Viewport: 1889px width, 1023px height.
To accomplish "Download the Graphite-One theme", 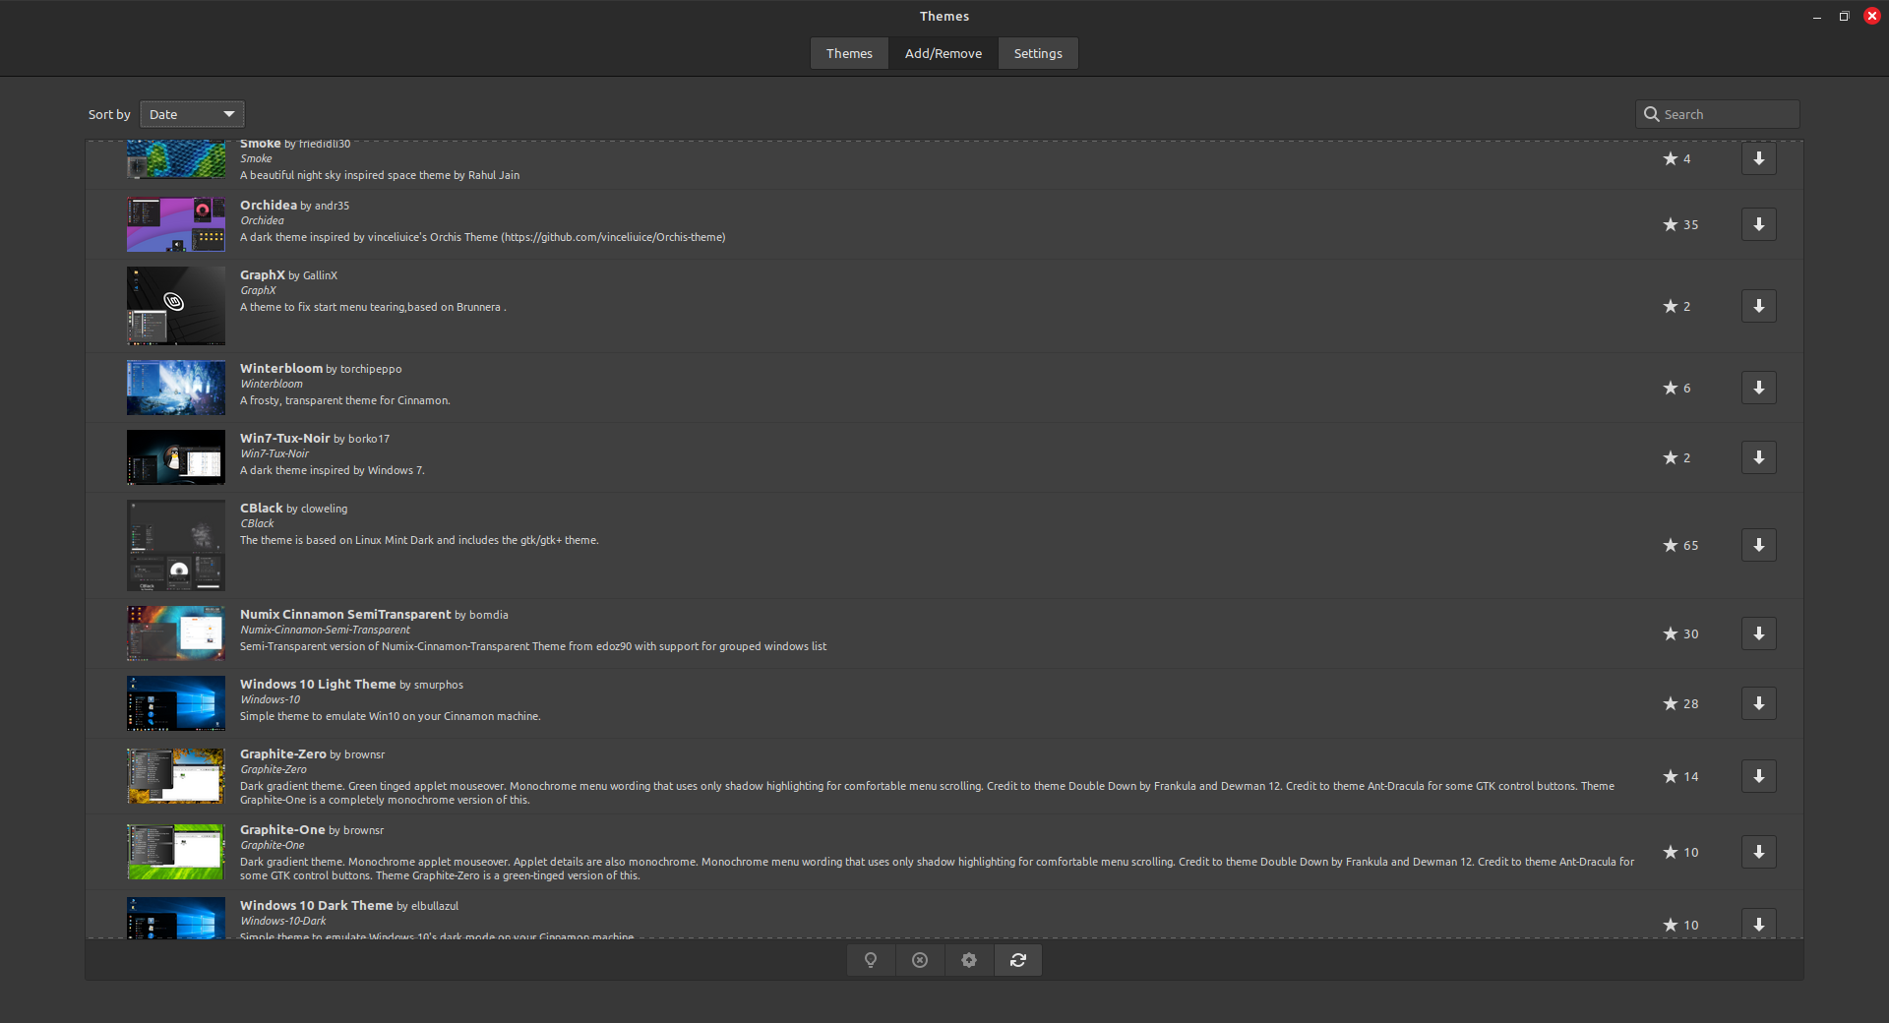I will [x=1758, y=852].
